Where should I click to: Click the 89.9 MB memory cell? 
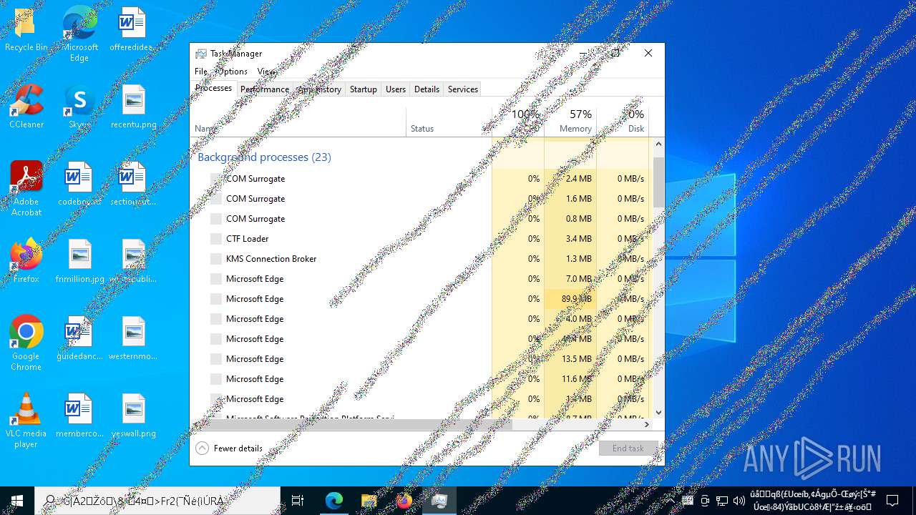point(570,299)
